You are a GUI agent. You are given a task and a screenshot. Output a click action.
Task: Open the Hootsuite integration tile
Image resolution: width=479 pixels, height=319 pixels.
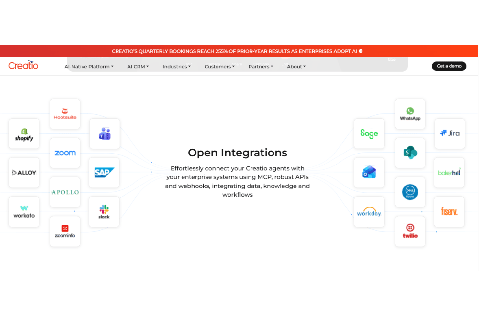pos(65,114)
